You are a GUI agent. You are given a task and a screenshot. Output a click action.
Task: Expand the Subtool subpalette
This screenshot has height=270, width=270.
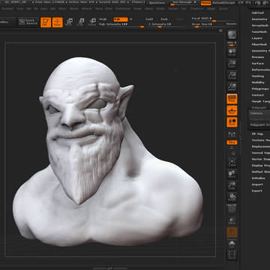(257, 13)
